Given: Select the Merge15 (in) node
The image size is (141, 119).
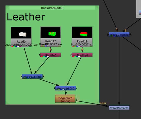Looking at the screenshot, I should pos(32,76).
